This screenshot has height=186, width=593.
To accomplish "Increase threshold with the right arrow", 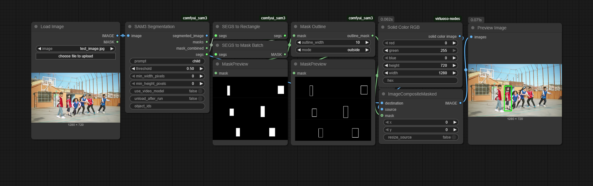I will click(x=201, y=69).
